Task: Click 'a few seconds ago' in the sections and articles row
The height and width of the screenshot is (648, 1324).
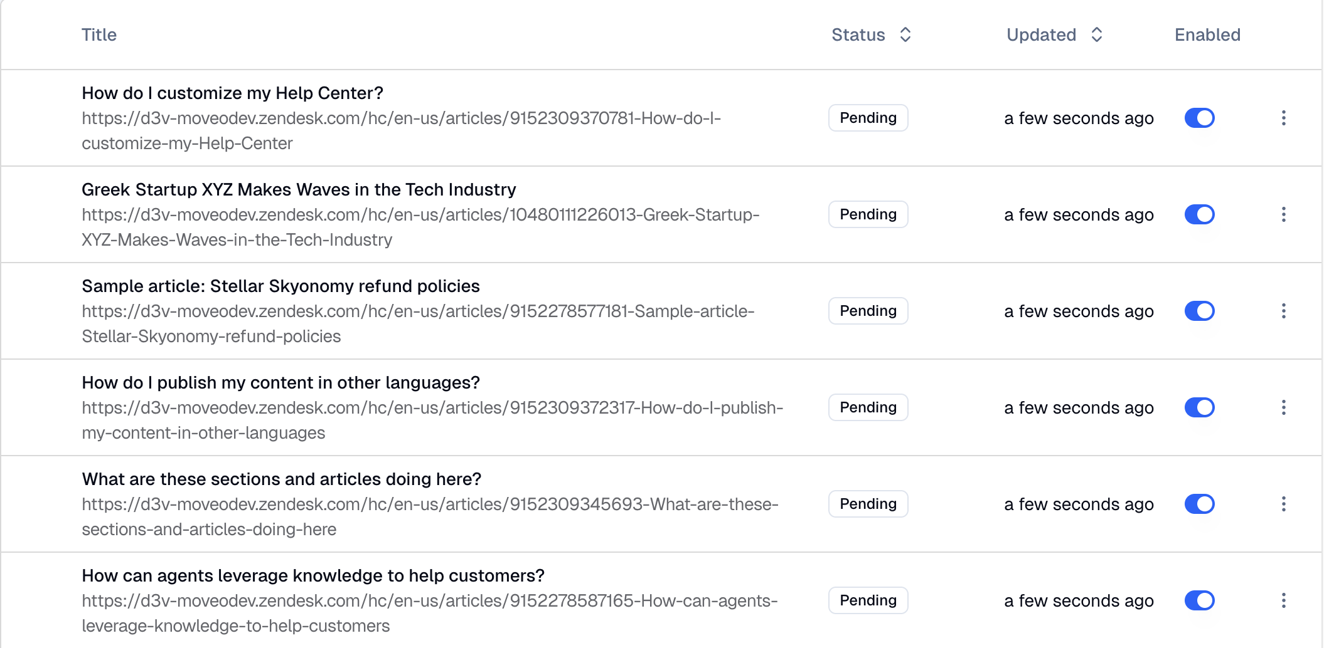Action: coord(1079,504)
